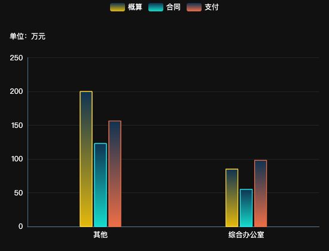Click the 合同 legend label text

173,7
